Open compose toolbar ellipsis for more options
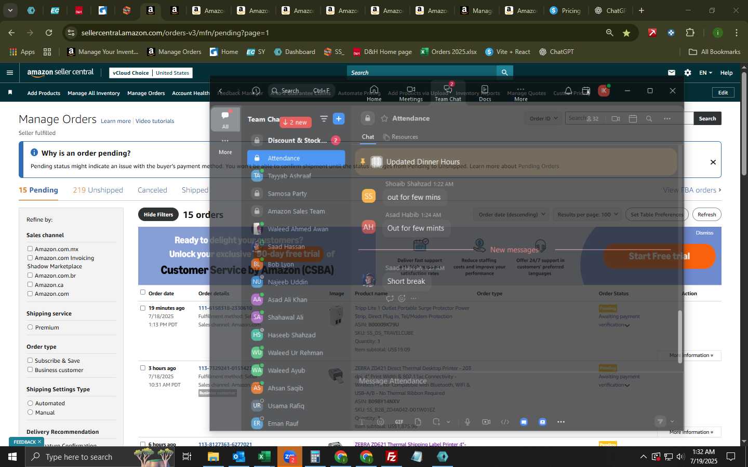748x467 pixels. [x=561, y=422]
